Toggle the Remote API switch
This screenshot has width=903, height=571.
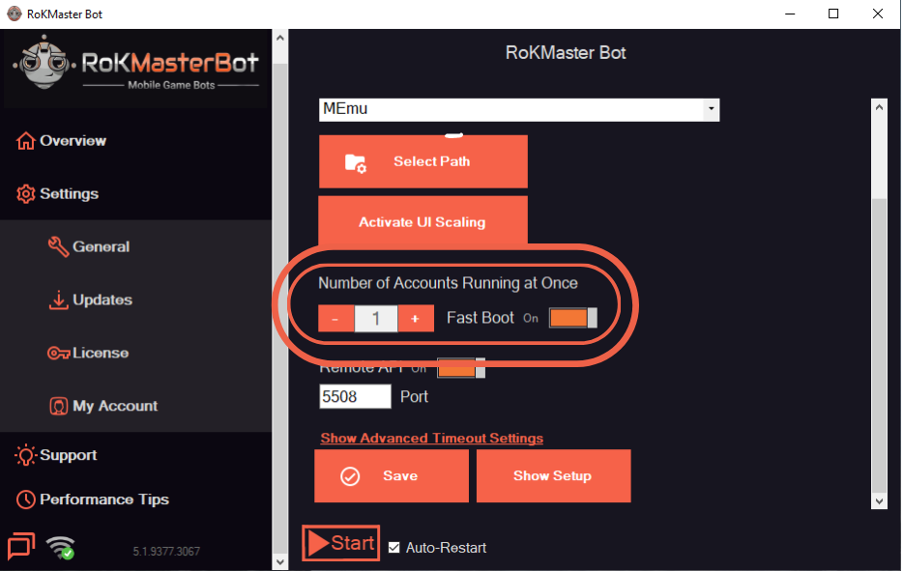461,368
